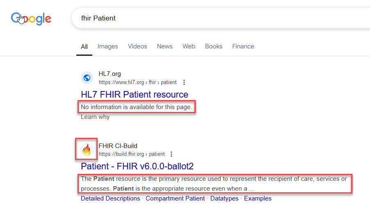Screen dimensions: 370x205
Task: Click the HL7.org globe favicon
Action: 87,77
